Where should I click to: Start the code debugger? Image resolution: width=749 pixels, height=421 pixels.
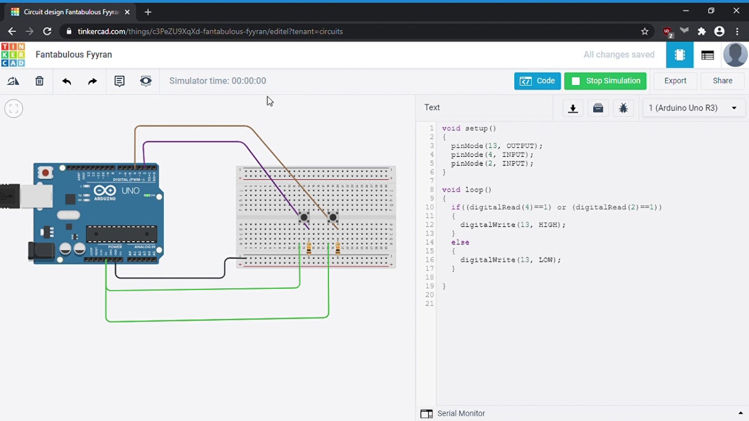point(623,108)
